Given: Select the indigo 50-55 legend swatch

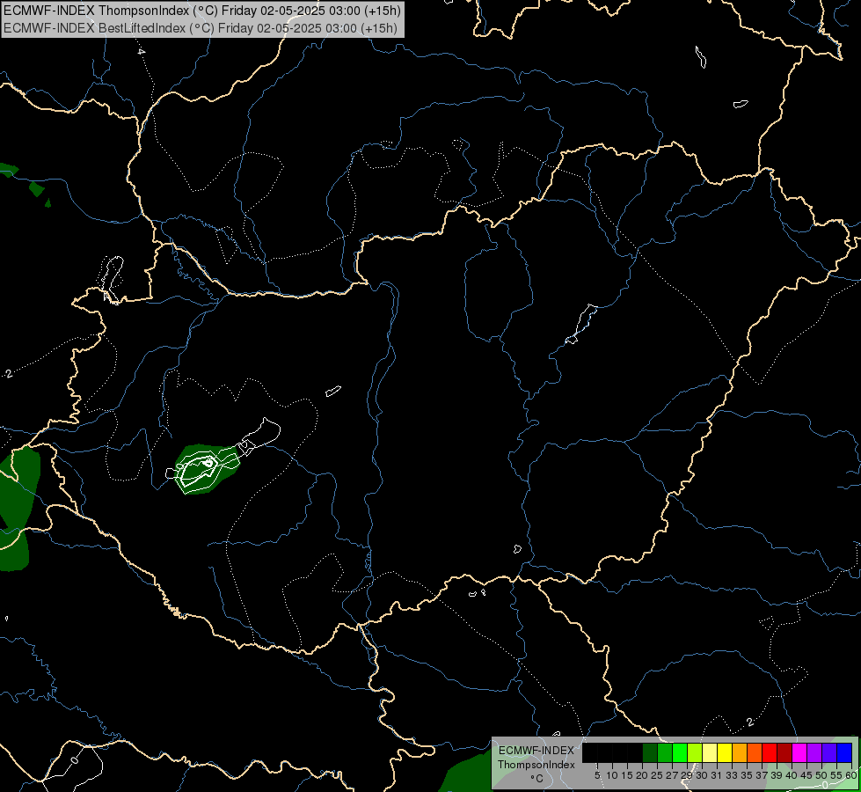Looking at the screenshot, I should (x=829, y=752).
